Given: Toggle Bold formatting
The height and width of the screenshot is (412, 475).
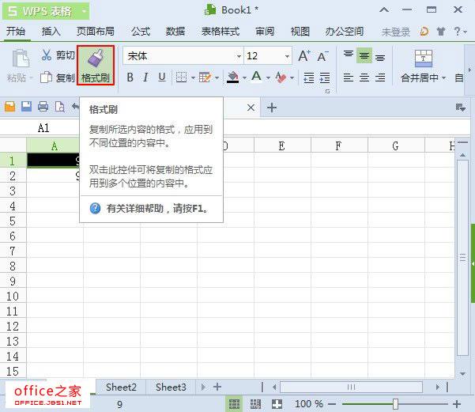Looking at the screenshot, I should (130, 77).
